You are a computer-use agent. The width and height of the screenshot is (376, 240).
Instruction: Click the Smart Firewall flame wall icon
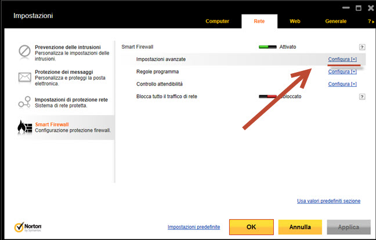pyautogui.click(x=25, y=127)
